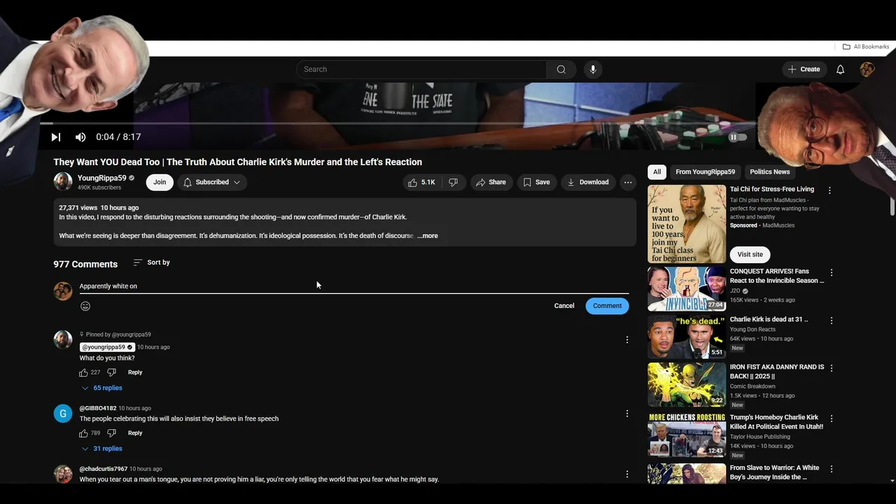Screen dimensions: 896x504
Task: Open menu for CONQUEST ARRIVES video
Action: pos(832,272)
